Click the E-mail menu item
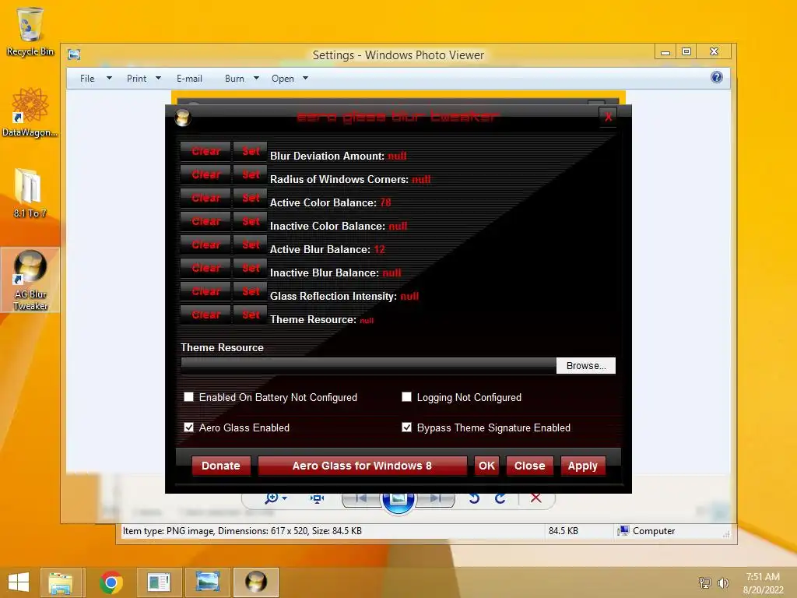Screen dimensions: 797x598 coord(189,79)
